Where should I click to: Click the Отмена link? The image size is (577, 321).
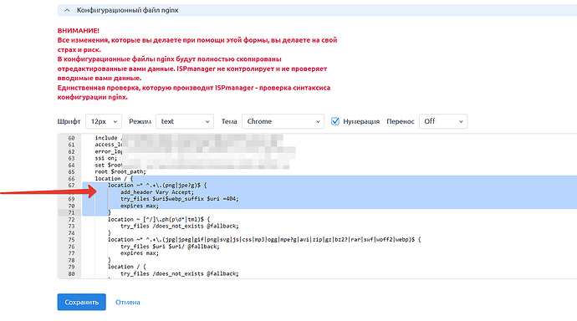(x=128, y=303)
